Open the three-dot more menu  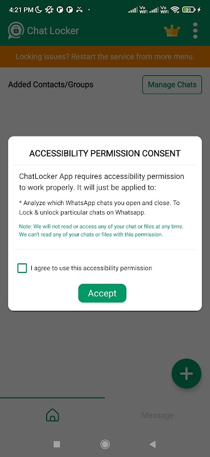195,30
